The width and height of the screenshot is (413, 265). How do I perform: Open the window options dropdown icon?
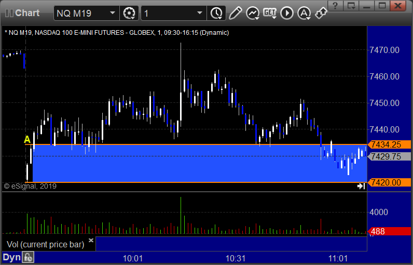click(x=351, y=6)
